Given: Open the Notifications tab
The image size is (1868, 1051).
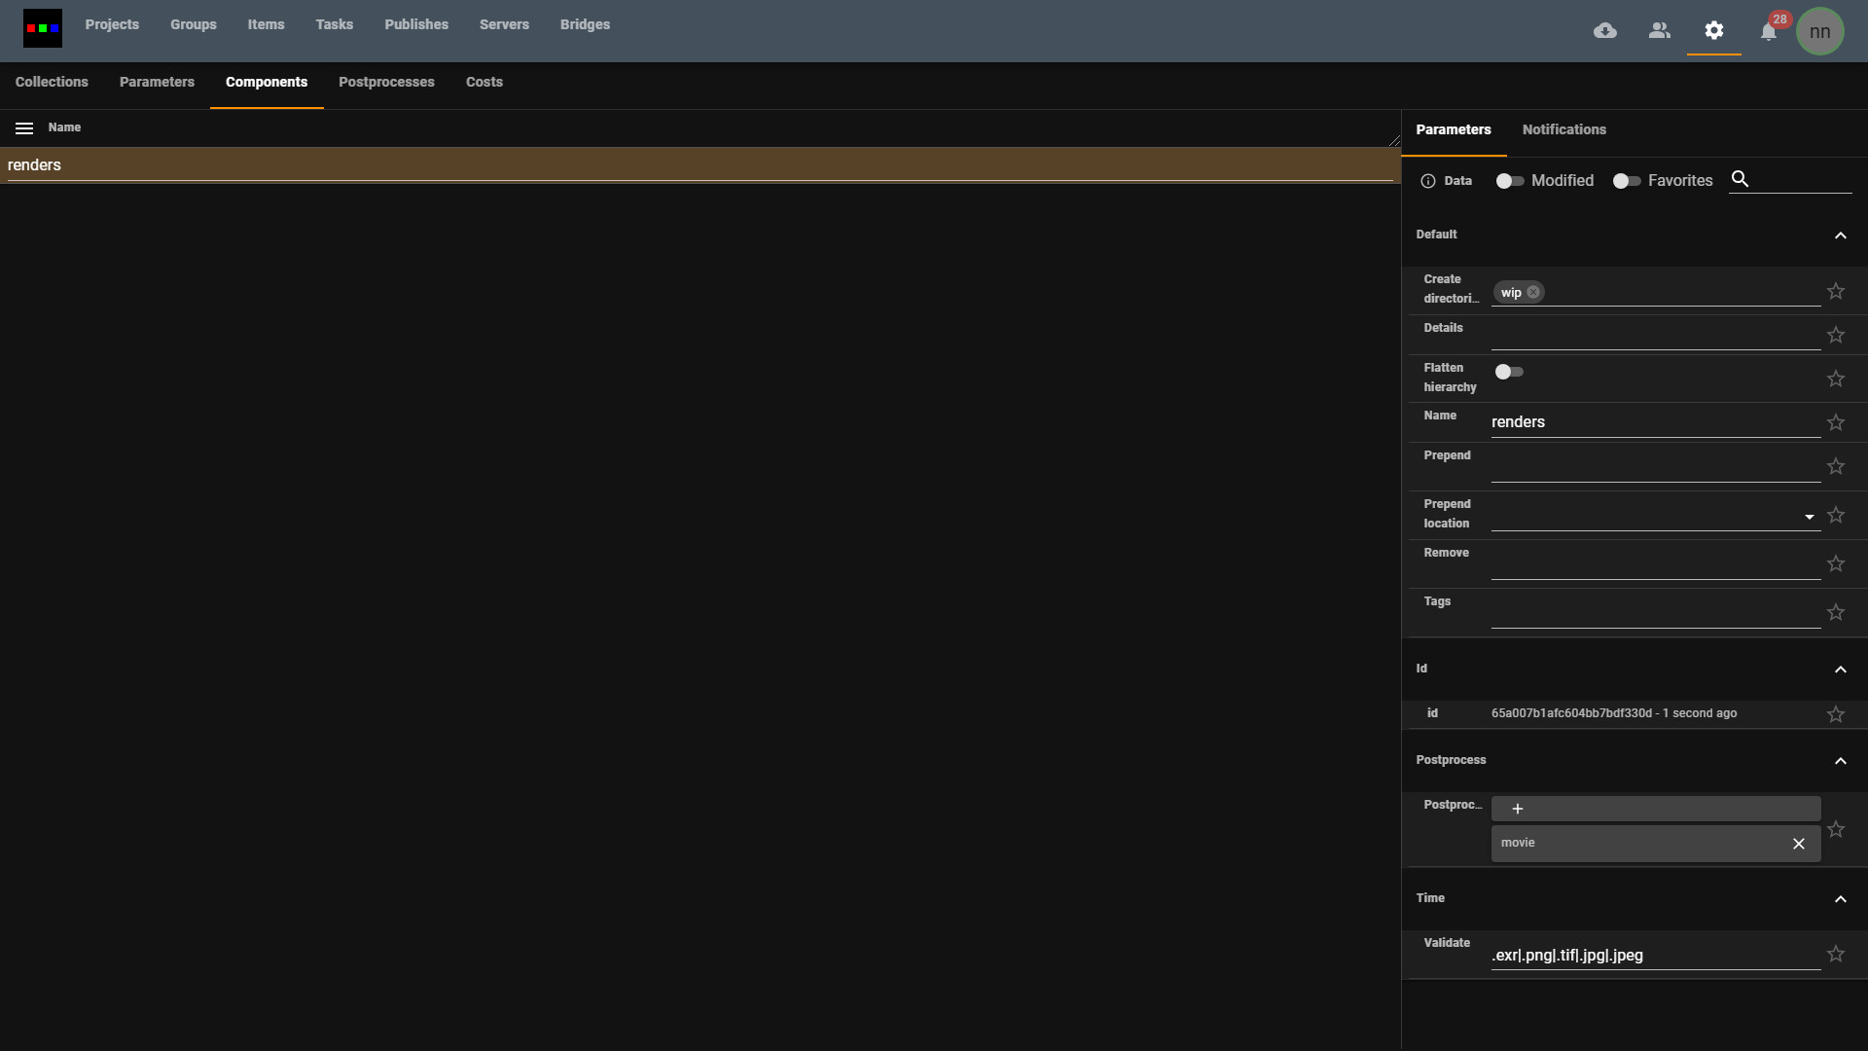Looking at the screenshot, I should 1563,130.
